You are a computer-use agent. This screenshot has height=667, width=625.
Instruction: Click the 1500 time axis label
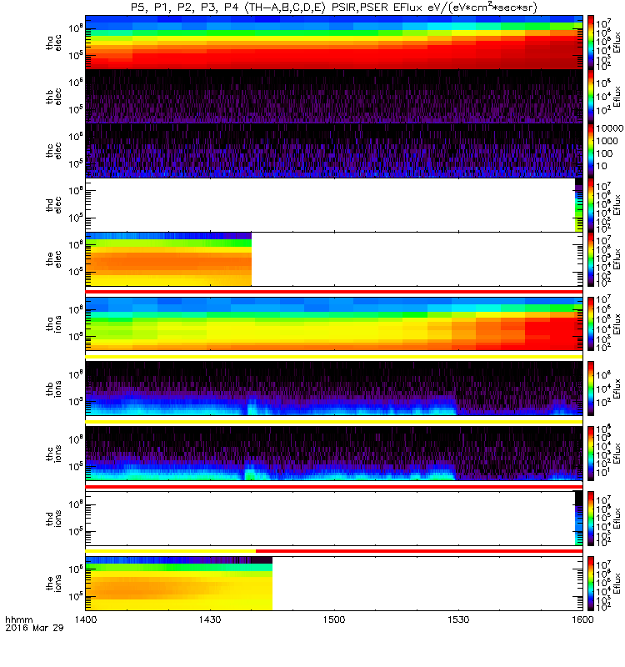[334, 619]
